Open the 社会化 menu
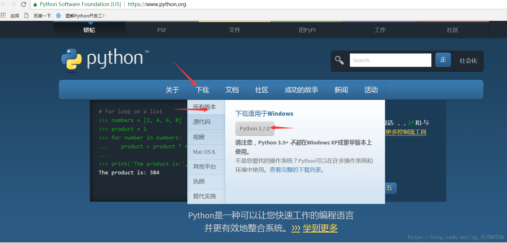Screen dimensions: 507x243 pos(468,61)
